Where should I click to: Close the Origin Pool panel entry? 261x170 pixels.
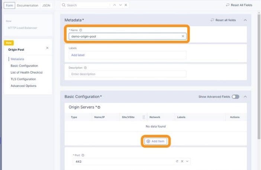tap(47, 48)
